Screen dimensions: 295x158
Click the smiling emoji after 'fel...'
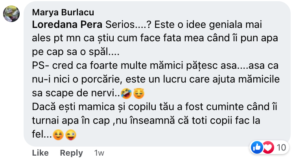tap(58, 135)
